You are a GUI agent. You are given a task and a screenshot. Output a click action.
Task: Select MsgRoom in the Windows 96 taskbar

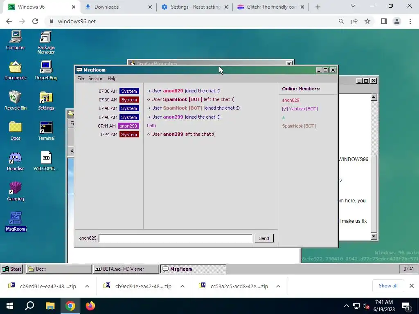pyautogui.click(x=193, y=269)
